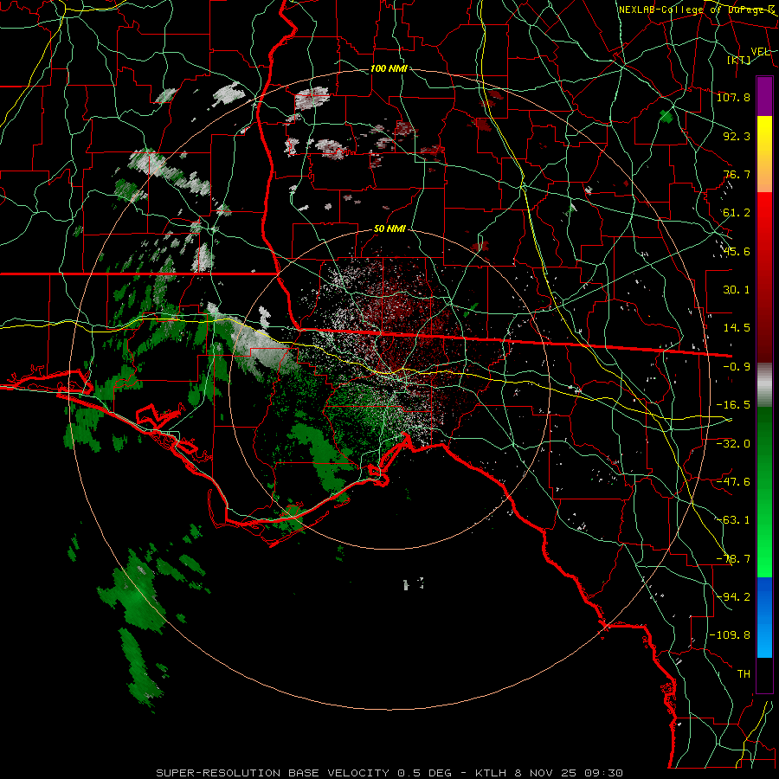The width and height of the screenshot is (779, 779).
Task: Click the 107.8 legend value
Action: tap(733, 97)
